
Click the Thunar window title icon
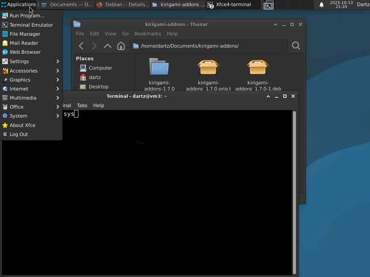click(77, 24)
